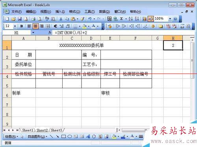The width and height of the screenshot is (197, 147).
Task: Click the Select Objects pointer icon
Action: coord(22,136)
